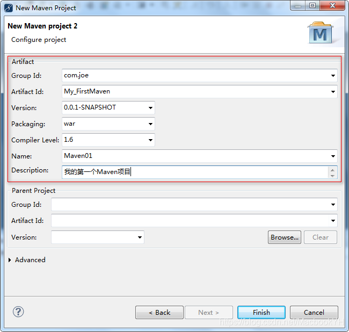Click the help question mark icon
The width and height of the screenshot is (349, 332).
coord(18,312)
